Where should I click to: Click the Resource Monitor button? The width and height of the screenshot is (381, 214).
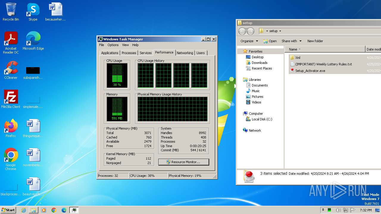tap(183, 162)
